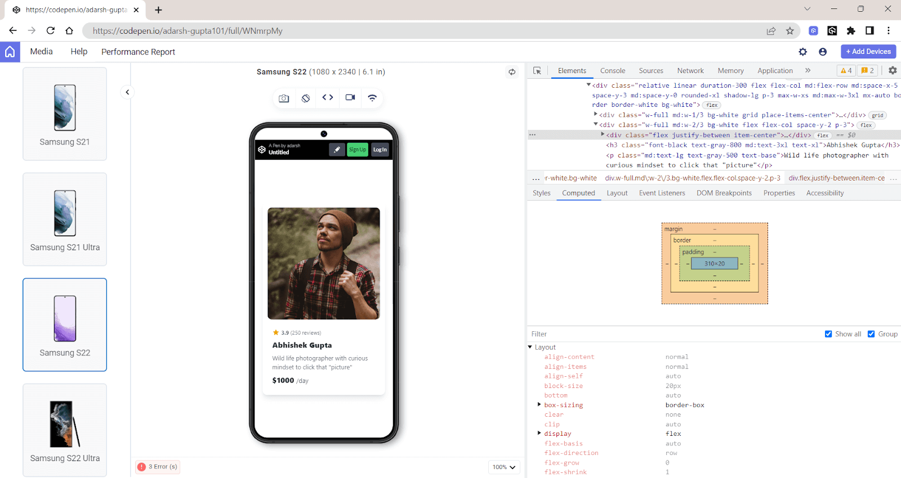Click the Add Devices button
The image size is (901, 478).
pos(868,52)
